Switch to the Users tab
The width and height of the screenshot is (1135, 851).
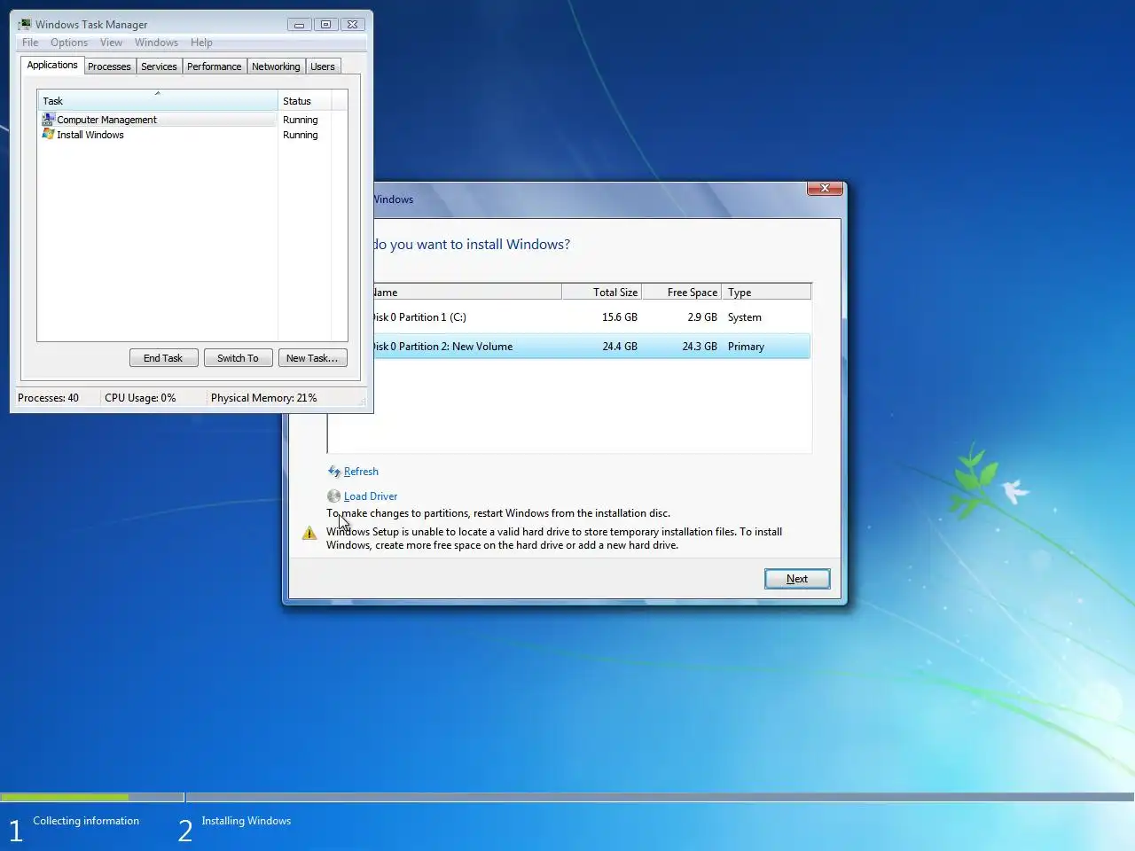(323, 66)
